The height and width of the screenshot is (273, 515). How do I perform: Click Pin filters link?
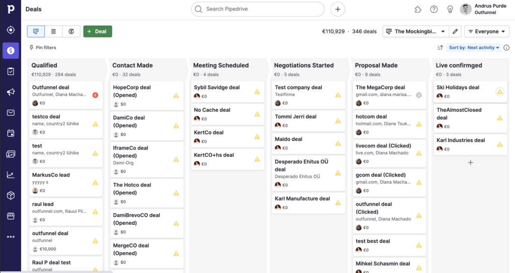point(43,48)
